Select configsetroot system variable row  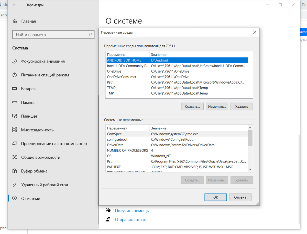point(177,139)
